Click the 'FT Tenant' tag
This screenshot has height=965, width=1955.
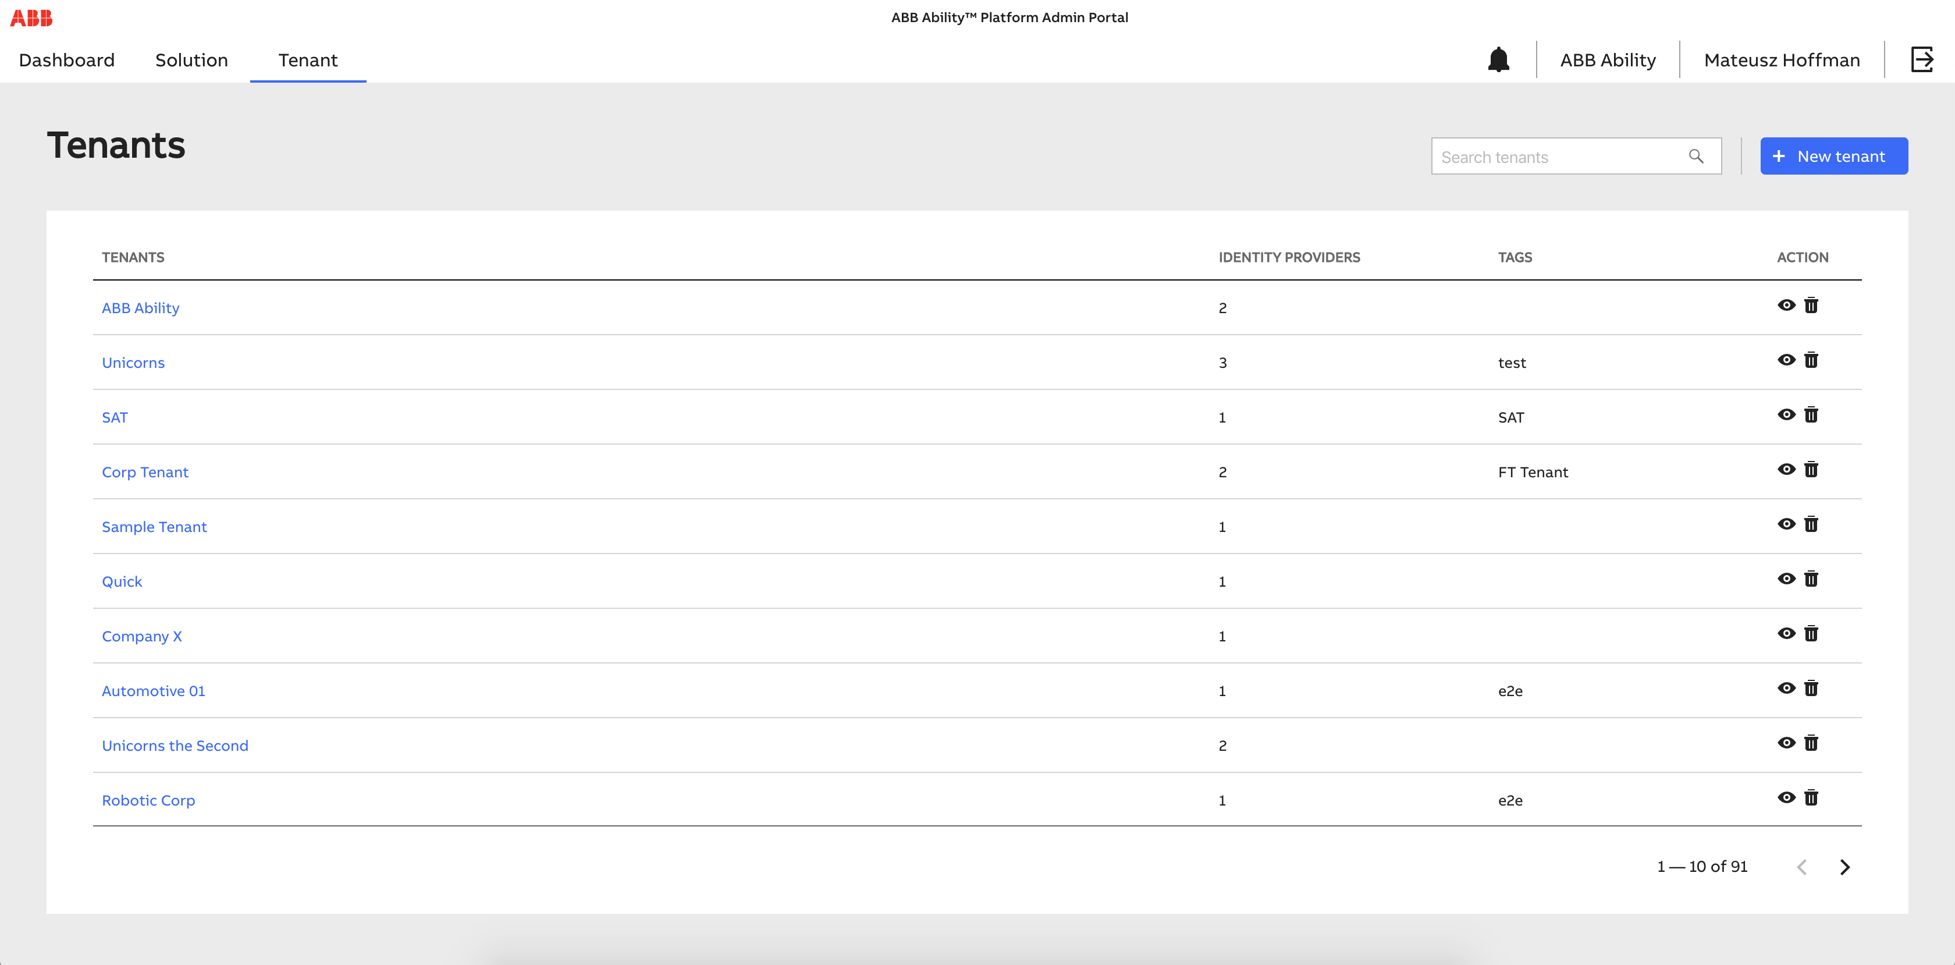pyautogui.click(x=1532, y=472)
